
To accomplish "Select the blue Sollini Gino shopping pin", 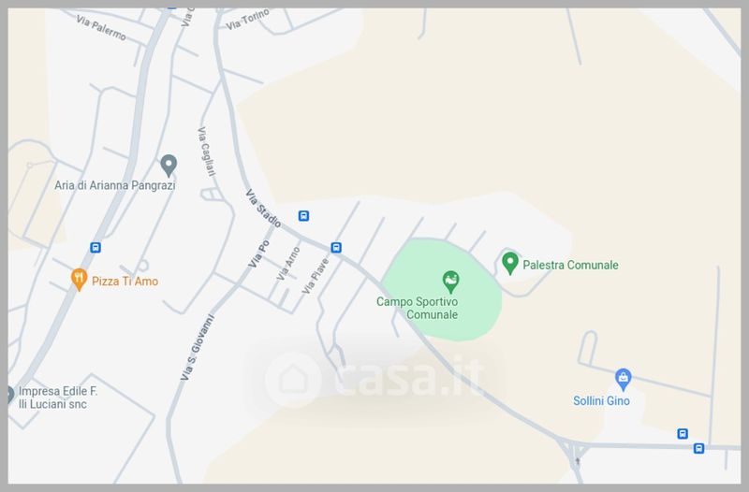I will tap(623, 380).
